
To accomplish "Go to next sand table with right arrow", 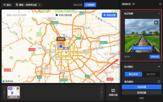I will coord(102,93).
